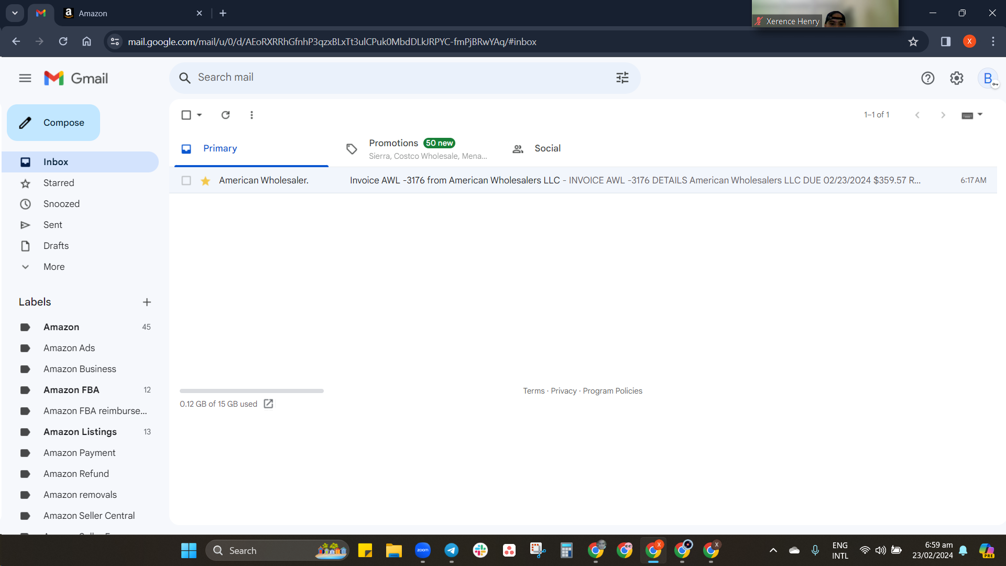Reload the browser page
The height and width of the screenshot is (566, 1006).
click(63, 41)
